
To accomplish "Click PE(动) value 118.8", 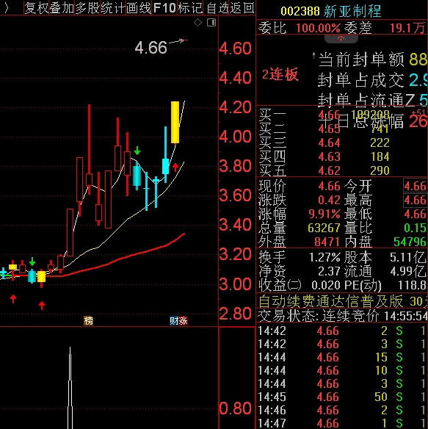I will 412,285.
